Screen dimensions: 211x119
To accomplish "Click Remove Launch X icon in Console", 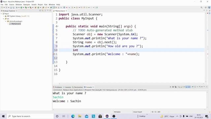I will [x=173, y=87].
